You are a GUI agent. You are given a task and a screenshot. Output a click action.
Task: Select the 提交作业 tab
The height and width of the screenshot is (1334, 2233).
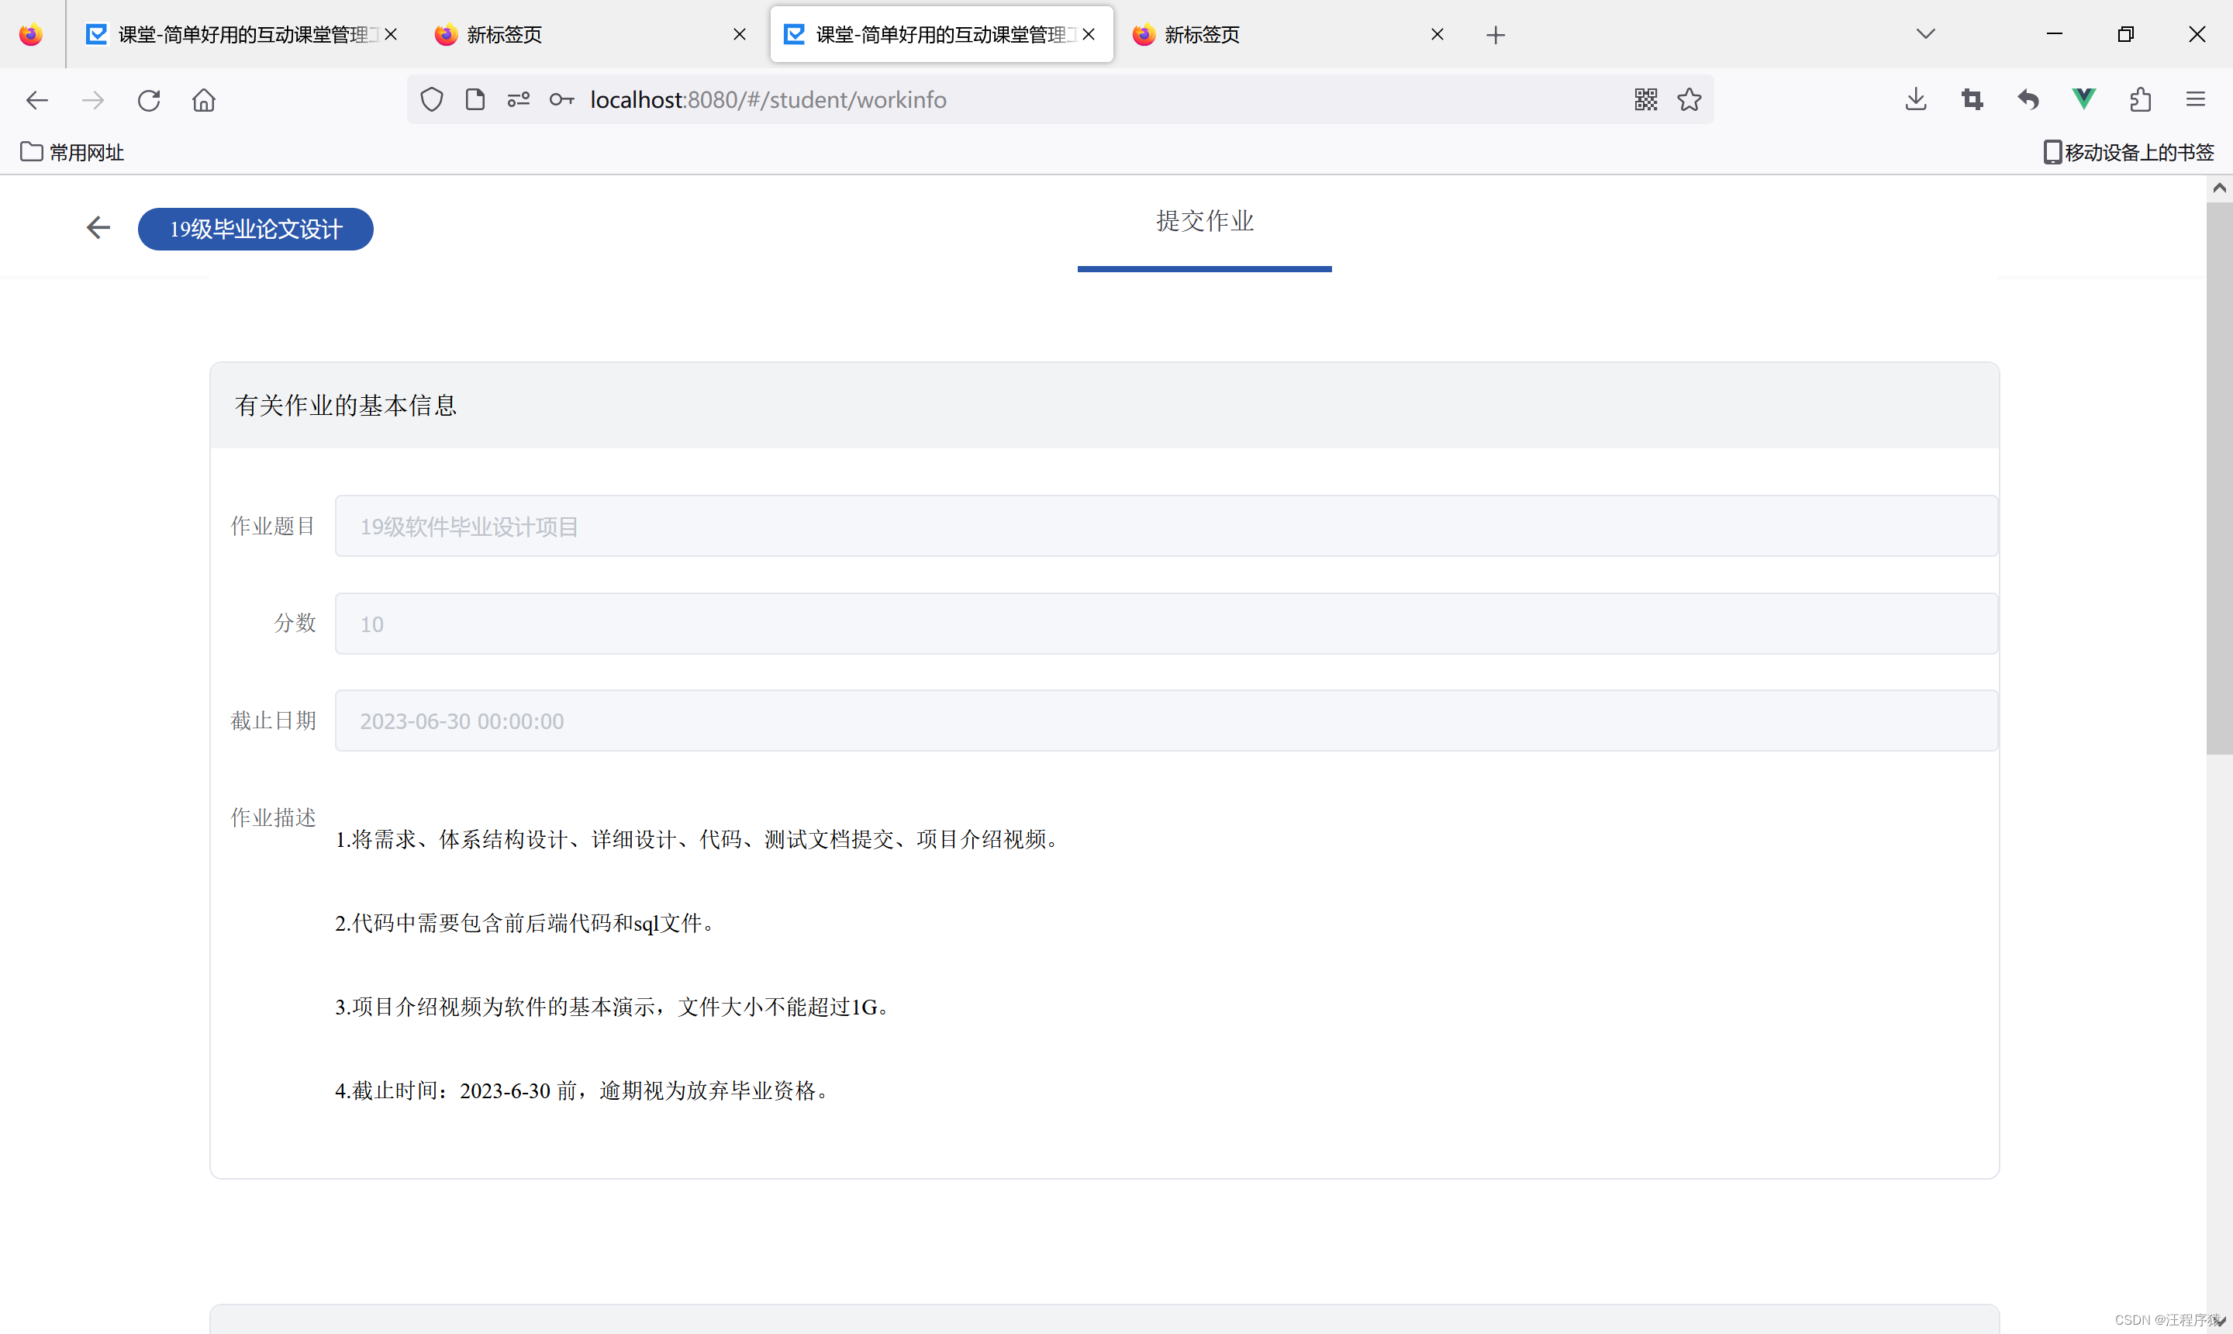tap(1204, 221)
